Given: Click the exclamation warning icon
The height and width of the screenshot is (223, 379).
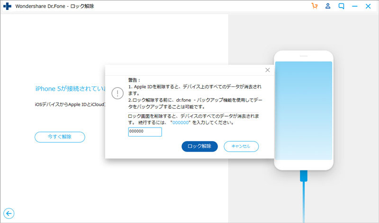Looking at the screenshot, I should [117, 93].
